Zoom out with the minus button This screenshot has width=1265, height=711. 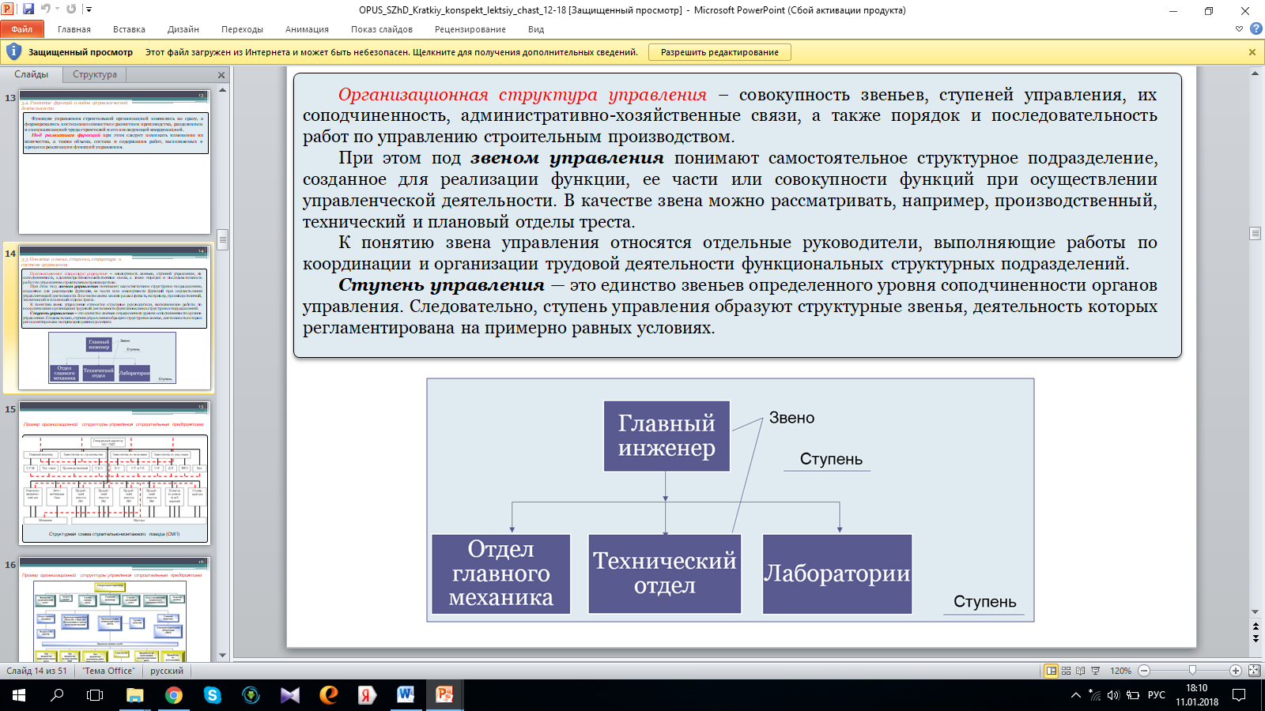(x=1144, y=671)
